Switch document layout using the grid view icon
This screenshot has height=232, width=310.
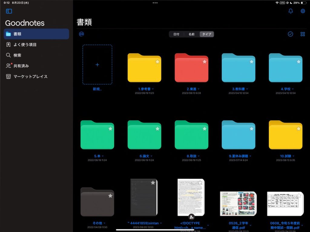coord(302,34)
